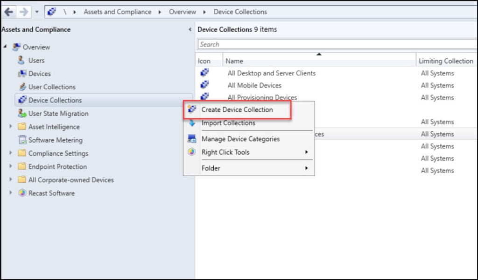Click the console root icon in breadcrumb
The height and width of the screenshot is (280, 478).
[52, 12]
